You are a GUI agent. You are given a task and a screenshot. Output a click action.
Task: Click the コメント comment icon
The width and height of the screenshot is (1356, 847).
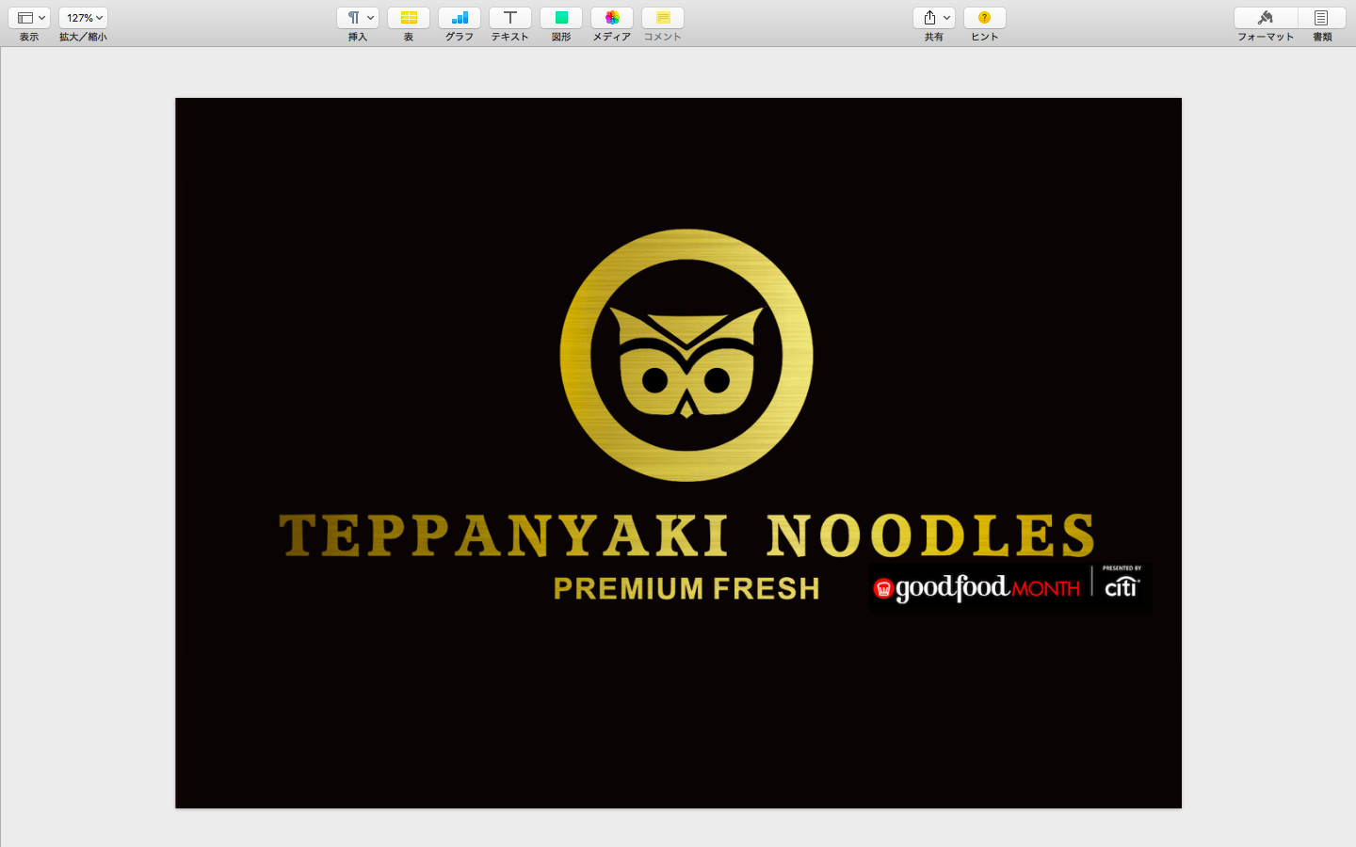click(663, 18)
